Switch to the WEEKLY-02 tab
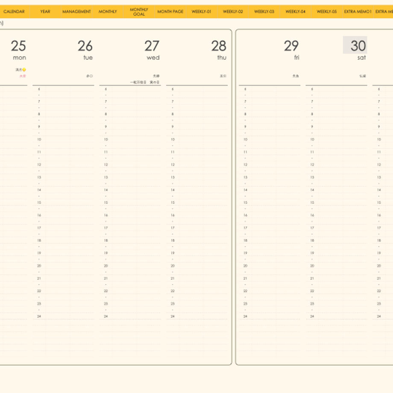This screenshot has width=393, height=393. click(233, 12)
